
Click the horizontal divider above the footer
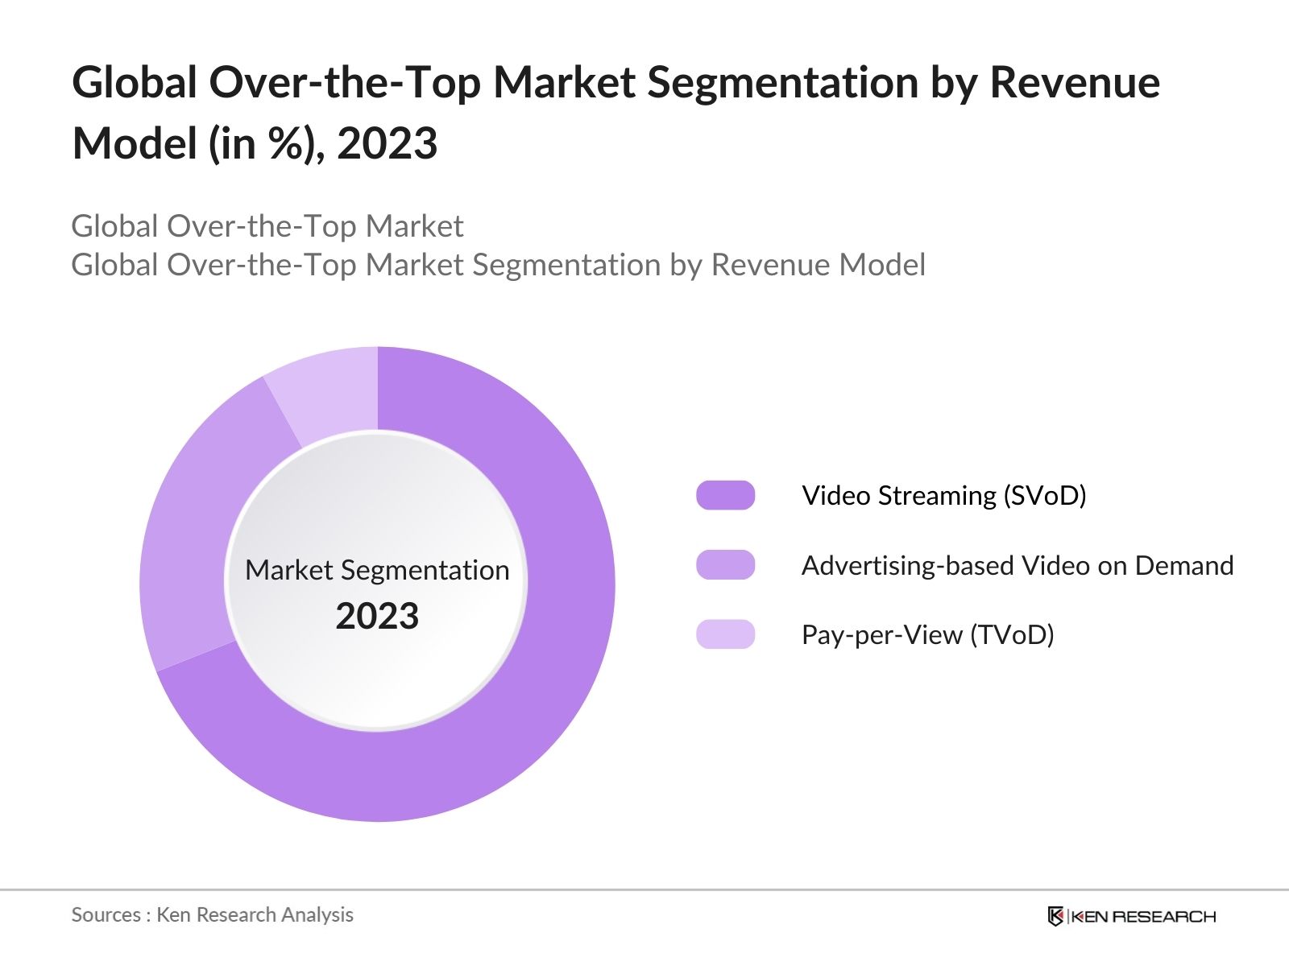click(x=644, y=890)
